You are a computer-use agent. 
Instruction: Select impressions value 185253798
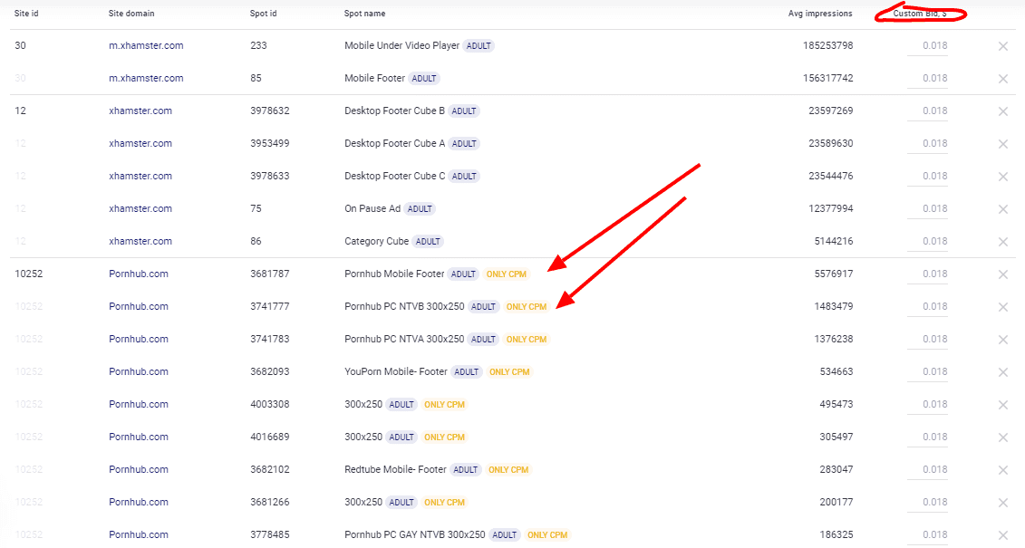tap(827, 45)
